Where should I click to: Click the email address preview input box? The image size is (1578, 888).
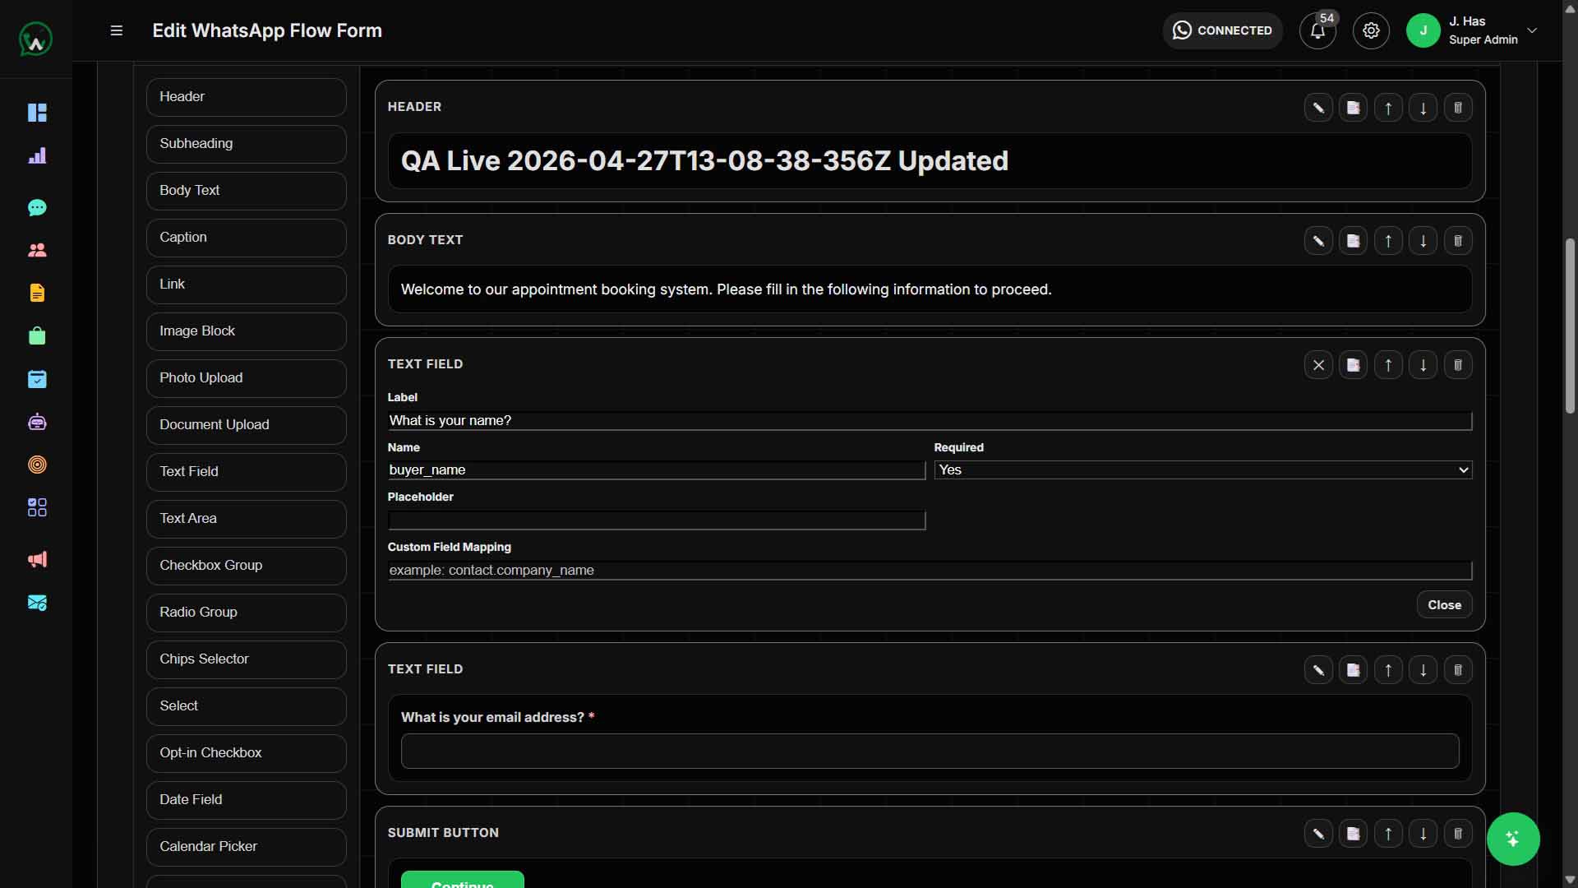(930, 752)
